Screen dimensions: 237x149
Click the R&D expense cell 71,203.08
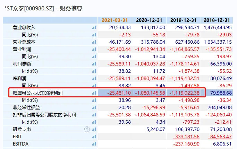(x=221, y=129)
